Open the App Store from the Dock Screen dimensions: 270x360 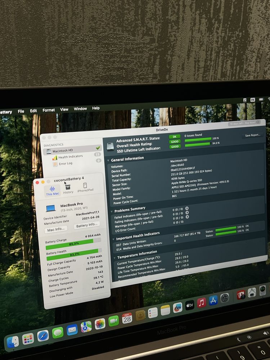coord(213,300)
